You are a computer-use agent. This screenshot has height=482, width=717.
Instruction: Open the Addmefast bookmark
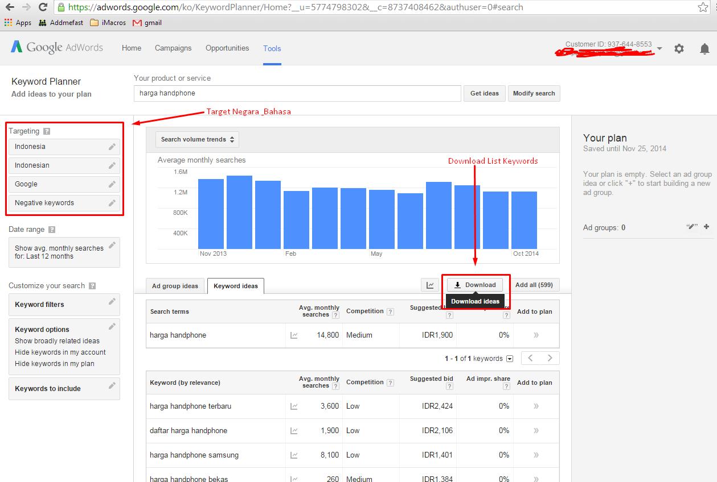[61, 23]
